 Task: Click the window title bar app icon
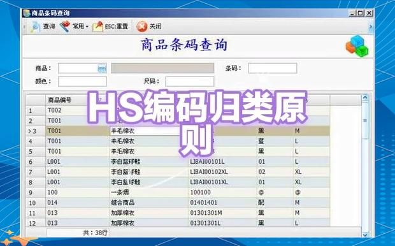27,13
